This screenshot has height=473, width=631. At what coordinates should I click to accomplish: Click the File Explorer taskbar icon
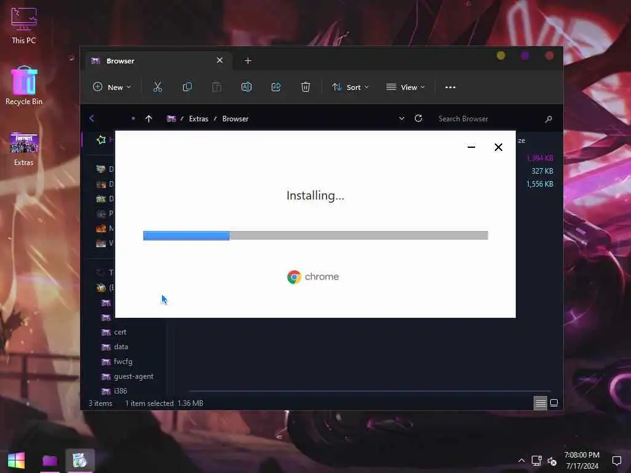click(x=50, y=461)
